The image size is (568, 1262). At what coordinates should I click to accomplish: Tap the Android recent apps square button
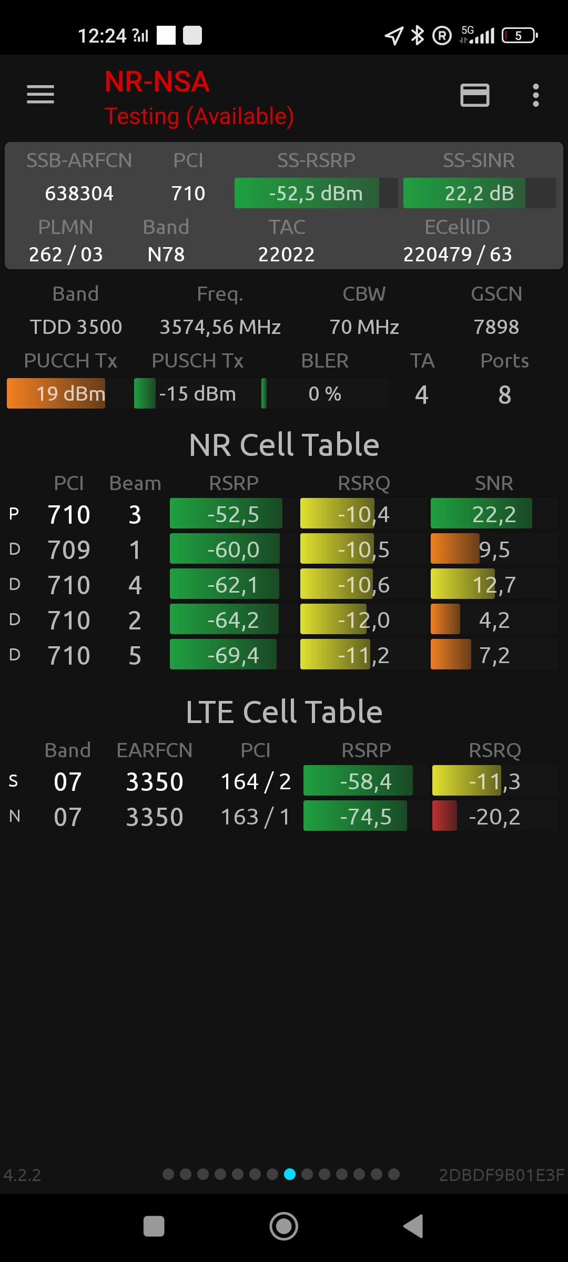click(154, 1226)
